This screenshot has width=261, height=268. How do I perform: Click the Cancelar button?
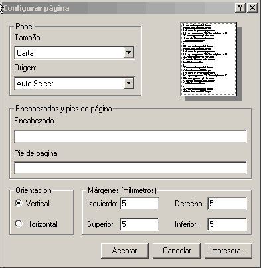pyautogui.click(x=177, y=251)
